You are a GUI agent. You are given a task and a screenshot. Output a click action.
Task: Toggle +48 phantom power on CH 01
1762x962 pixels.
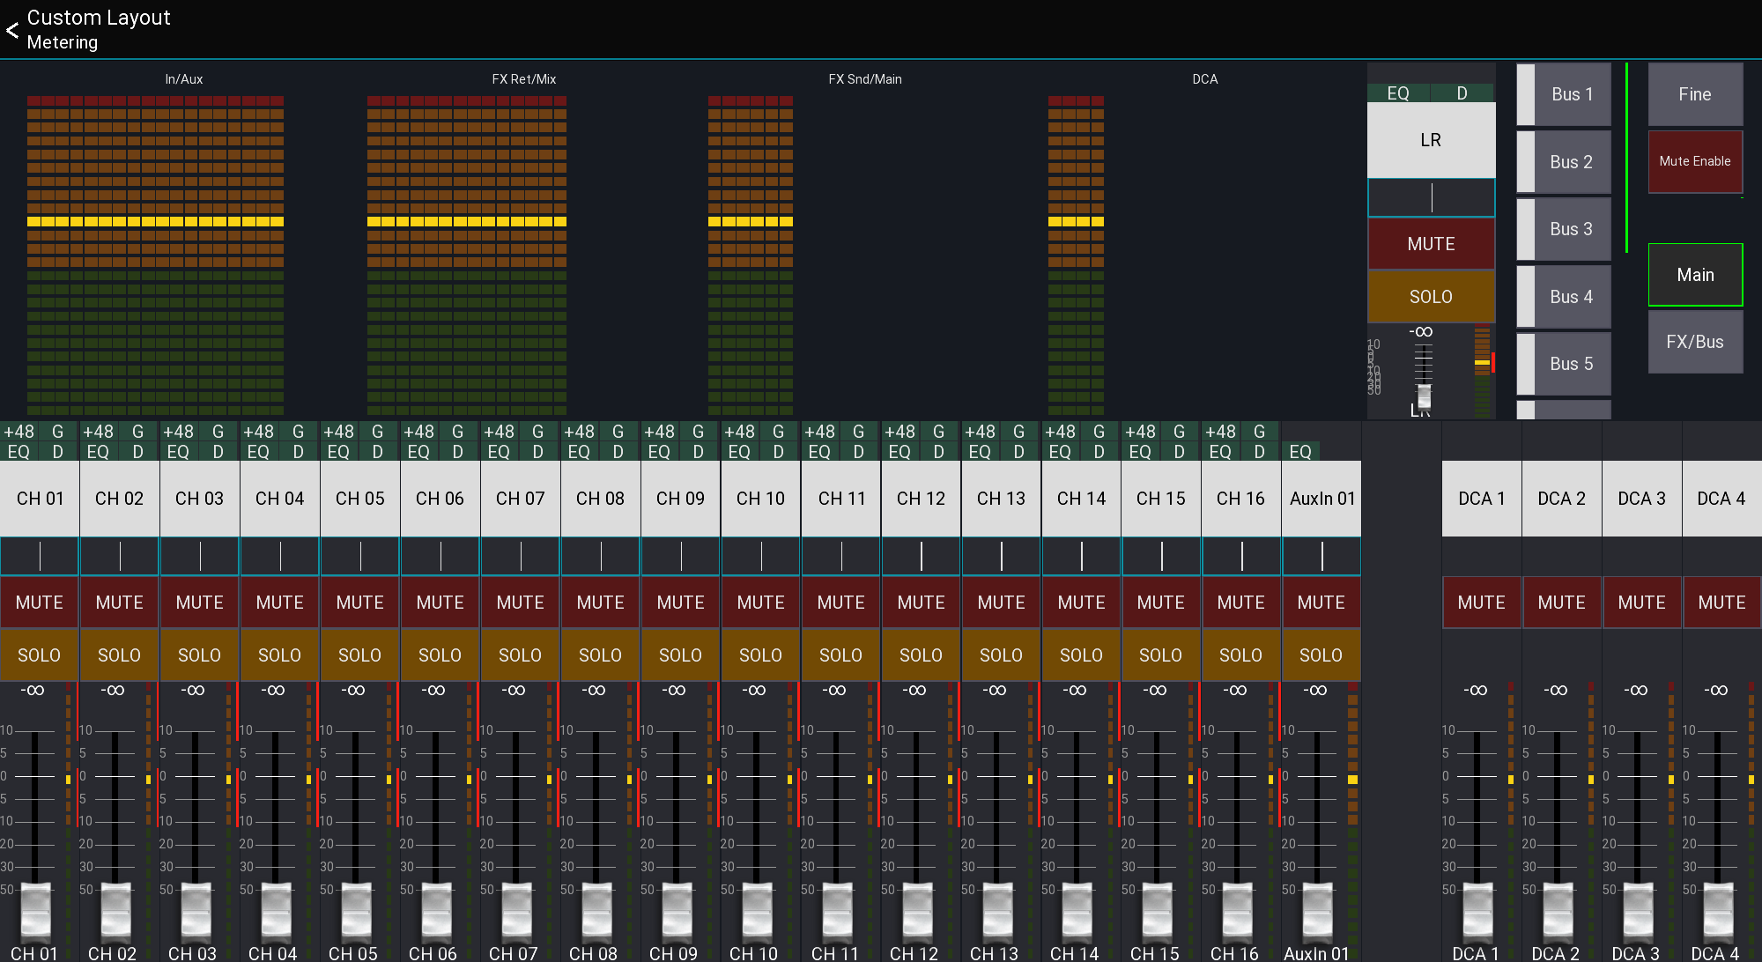19,432
